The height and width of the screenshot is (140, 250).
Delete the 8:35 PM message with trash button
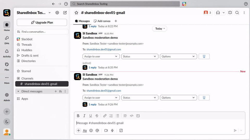click(204, 56)
